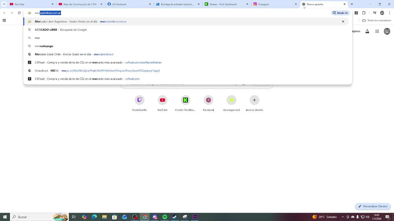394x221 pixels.
Task: Open the Windows Start menu
Action: 5,217
